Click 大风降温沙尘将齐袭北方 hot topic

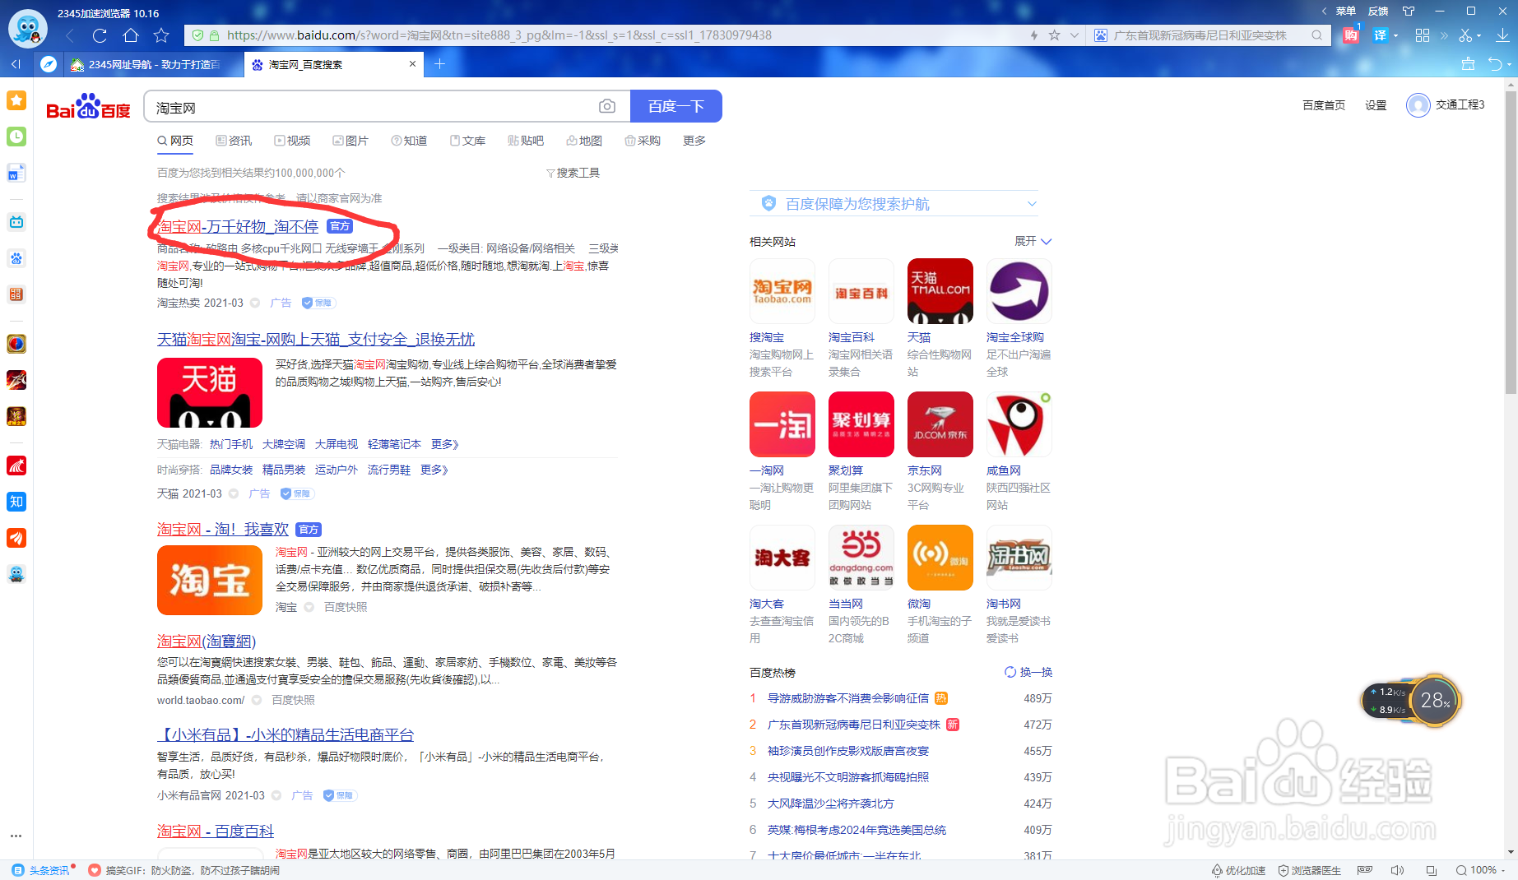pyautogui.click(x=831, y=804)
